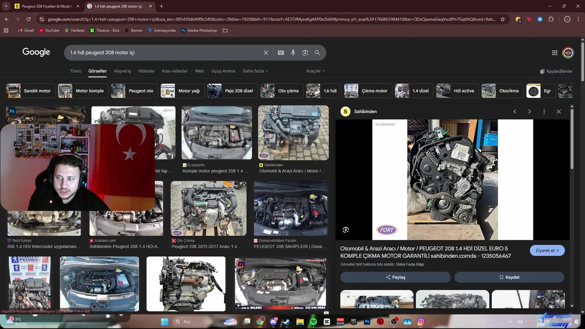
Task: Filter images by 1.4 dizel chip
Action: tap(414, 91)
